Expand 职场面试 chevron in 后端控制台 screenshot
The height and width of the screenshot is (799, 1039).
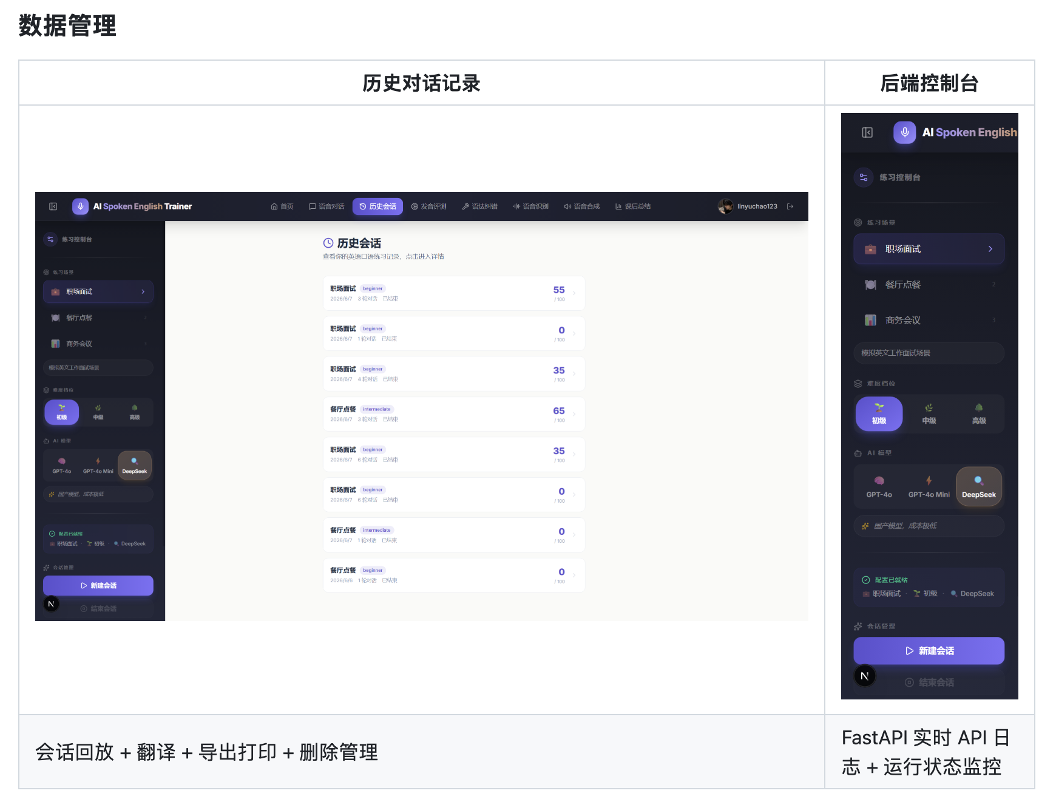(x=990, y=249)
